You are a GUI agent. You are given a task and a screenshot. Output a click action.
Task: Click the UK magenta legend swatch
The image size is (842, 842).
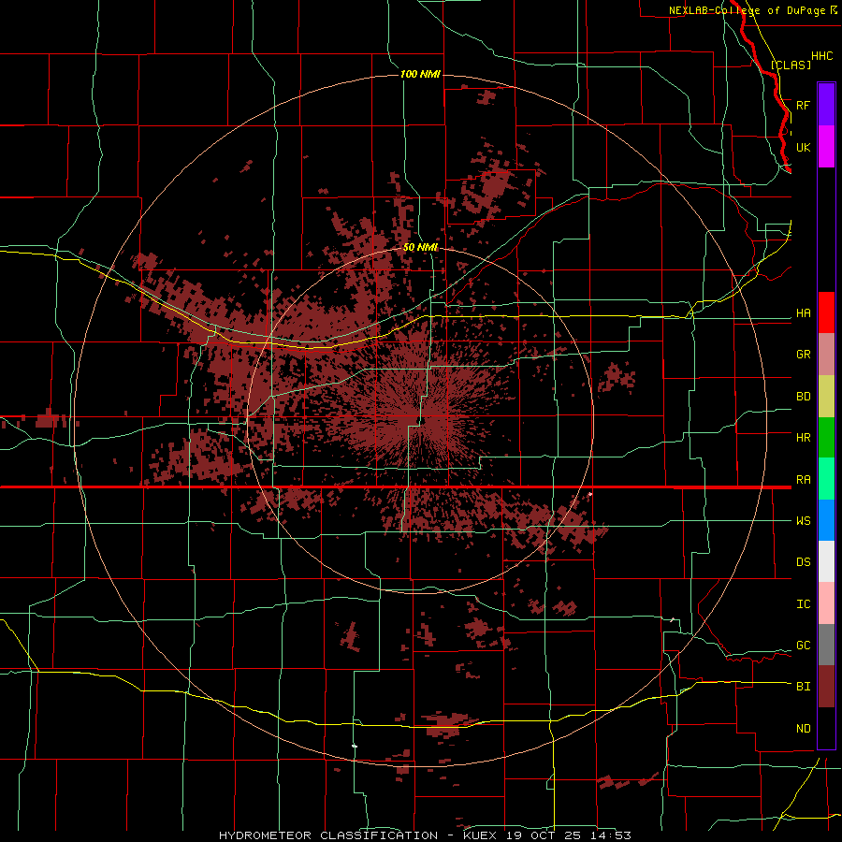[x=826, y=147]
